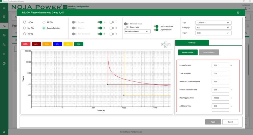This screenshot has height=135, width=253.
Task: Open the help question mark sidebar icon
Action: (x=4, y=64)
